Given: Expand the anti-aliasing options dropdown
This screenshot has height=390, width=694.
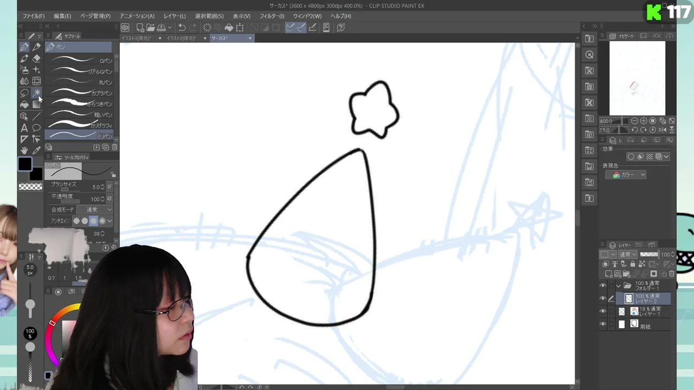Looking at the screenshot, I should (110, 221).
